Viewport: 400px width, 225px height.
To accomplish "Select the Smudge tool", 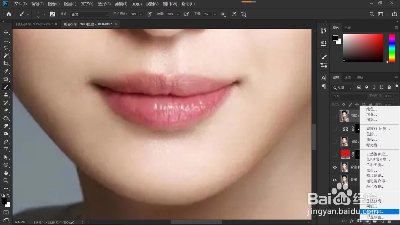I will click(6, 126).
